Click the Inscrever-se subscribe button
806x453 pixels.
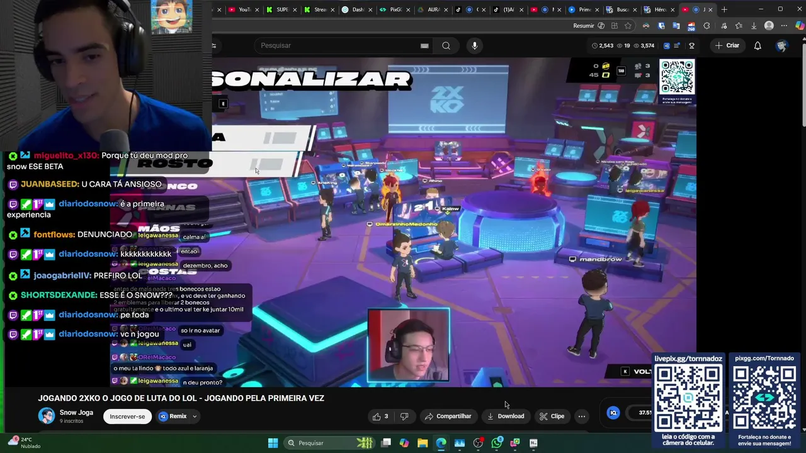(127, 416)
